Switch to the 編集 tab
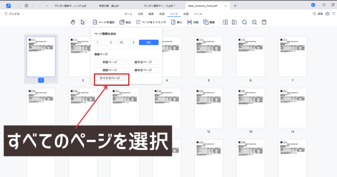Screen dimensions: 337x177 coord(151,14)
